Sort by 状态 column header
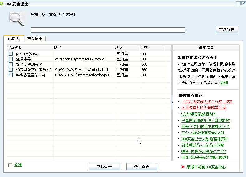Screen dimensions: 246x177 pyautogui.click(x=127, y=48)
